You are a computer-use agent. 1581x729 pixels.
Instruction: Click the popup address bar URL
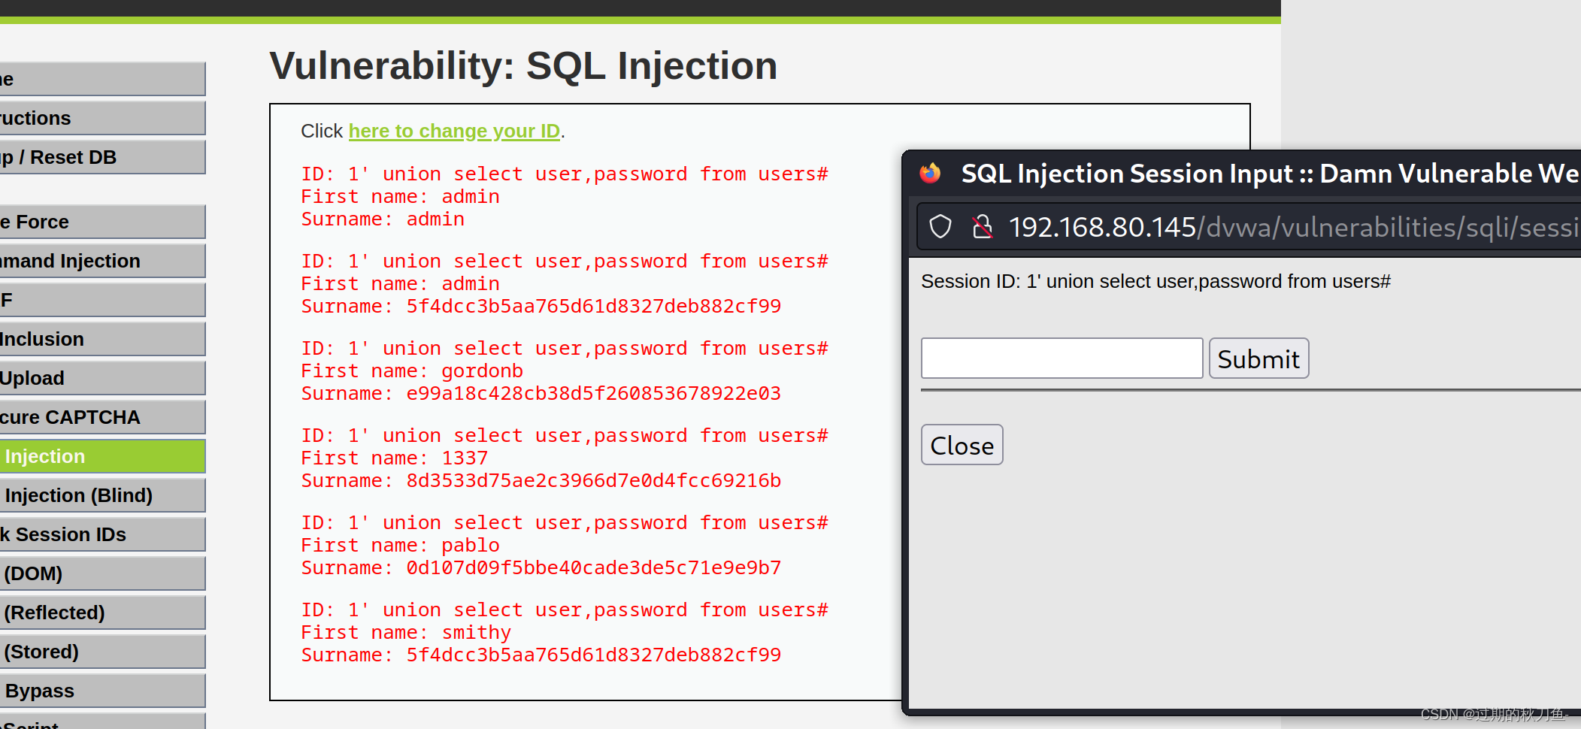click(1294, 227)
